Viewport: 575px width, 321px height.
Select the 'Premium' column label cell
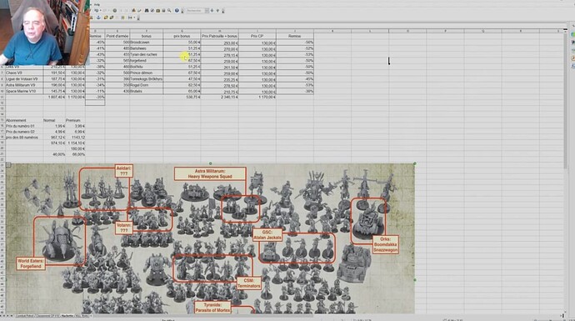tap(75, 120)
